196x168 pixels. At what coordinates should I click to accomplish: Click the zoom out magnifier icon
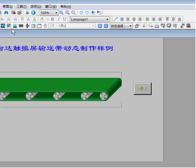67,13
